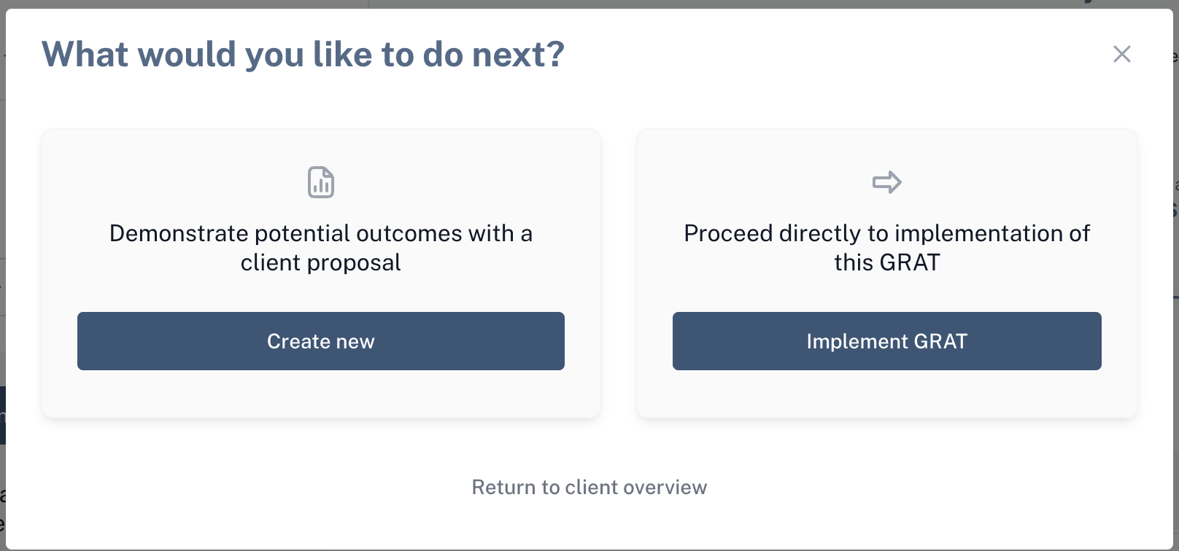
Task: Choose the bar chart document icon
Action: 321,182
